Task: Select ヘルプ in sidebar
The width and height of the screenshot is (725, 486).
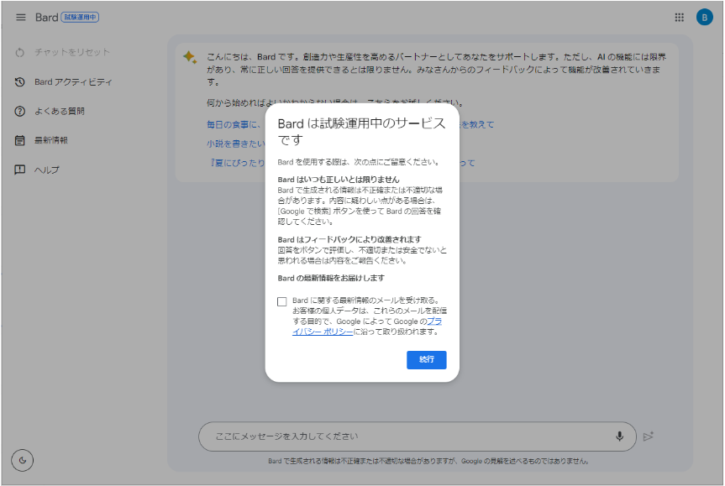Action: coord(47,170)
